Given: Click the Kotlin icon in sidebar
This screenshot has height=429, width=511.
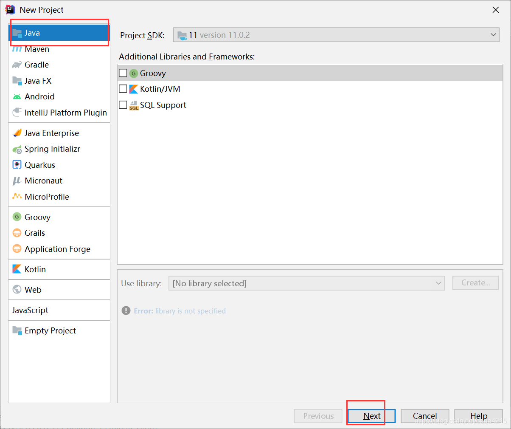Looking at the screenshot, I should (x=17, y=269).
